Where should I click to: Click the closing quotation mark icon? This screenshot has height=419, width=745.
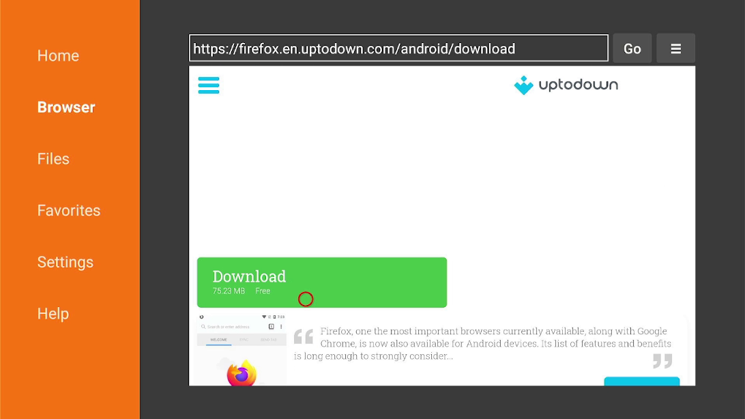pos(662,360)
